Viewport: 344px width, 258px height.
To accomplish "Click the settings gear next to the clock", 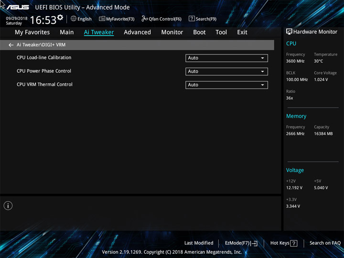I will tap(60, 17).
